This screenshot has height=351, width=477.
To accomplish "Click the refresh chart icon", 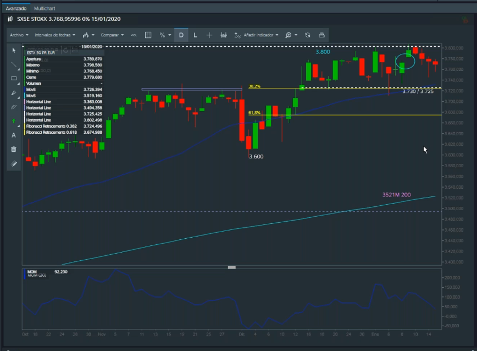I will tap(308, 35).
